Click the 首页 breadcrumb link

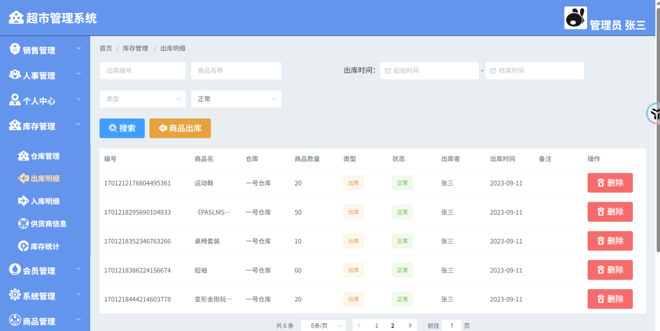pyautogui.click(x=106, y=48)
